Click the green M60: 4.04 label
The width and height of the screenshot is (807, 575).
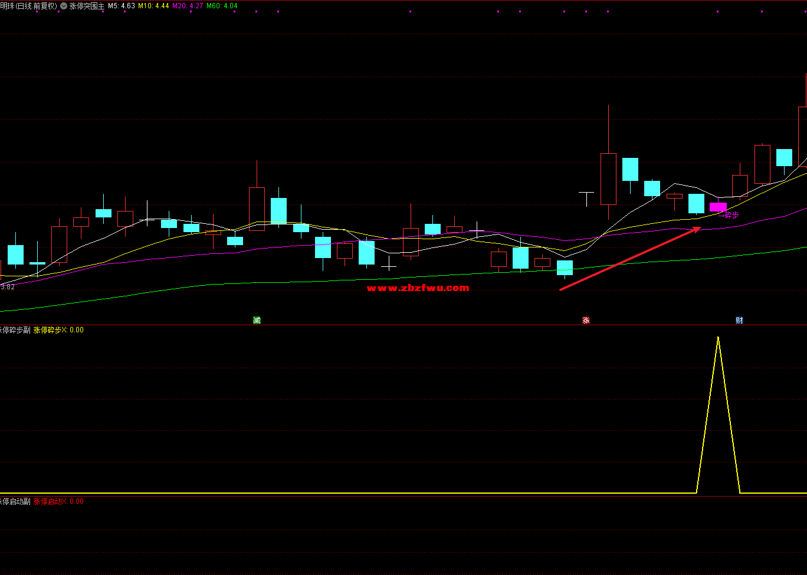[x=222, y=6]
